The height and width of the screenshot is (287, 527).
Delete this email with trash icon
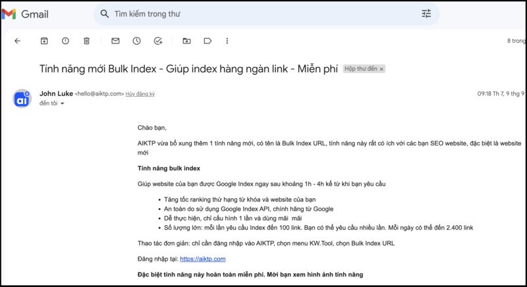pyautogui.click(x=87, y=41)
